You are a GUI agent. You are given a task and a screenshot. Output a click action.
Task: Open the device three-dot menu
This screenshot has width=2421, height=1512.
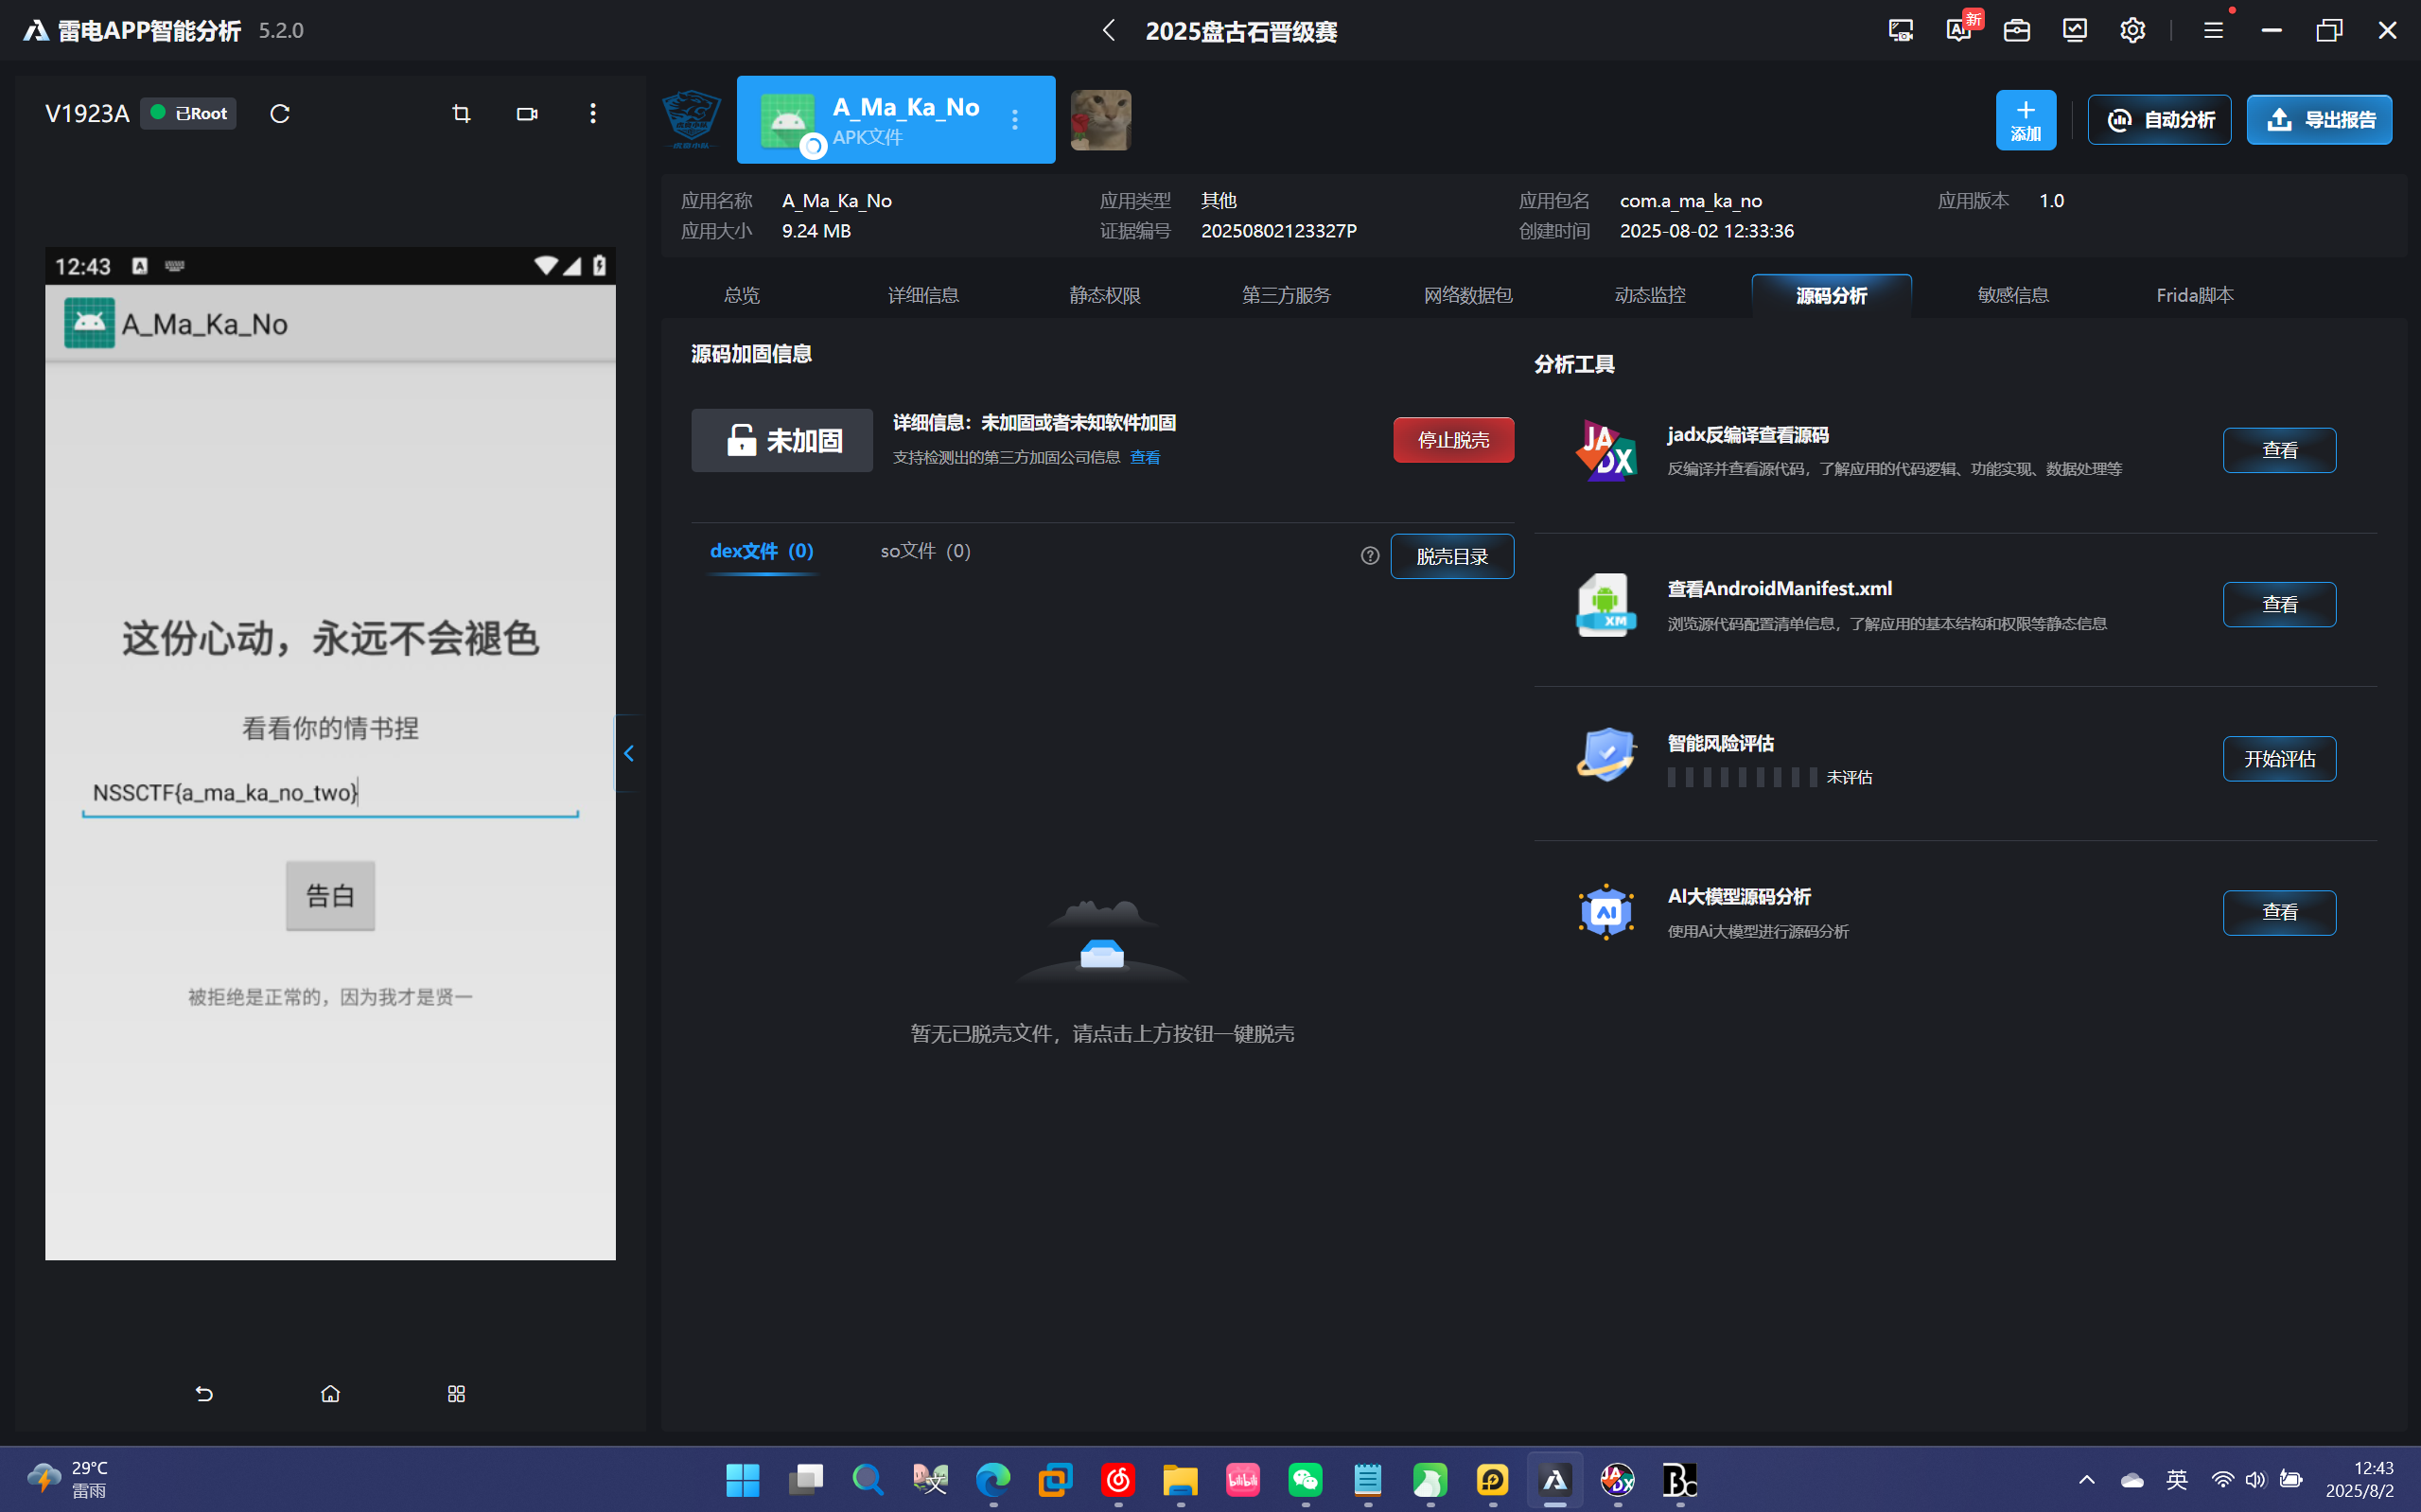[x=593, y=114]
